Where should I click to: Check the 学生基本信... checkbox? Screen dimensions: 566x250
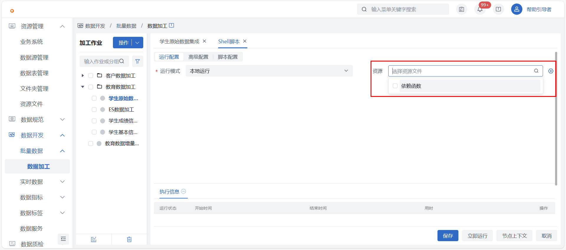point(94,132)
